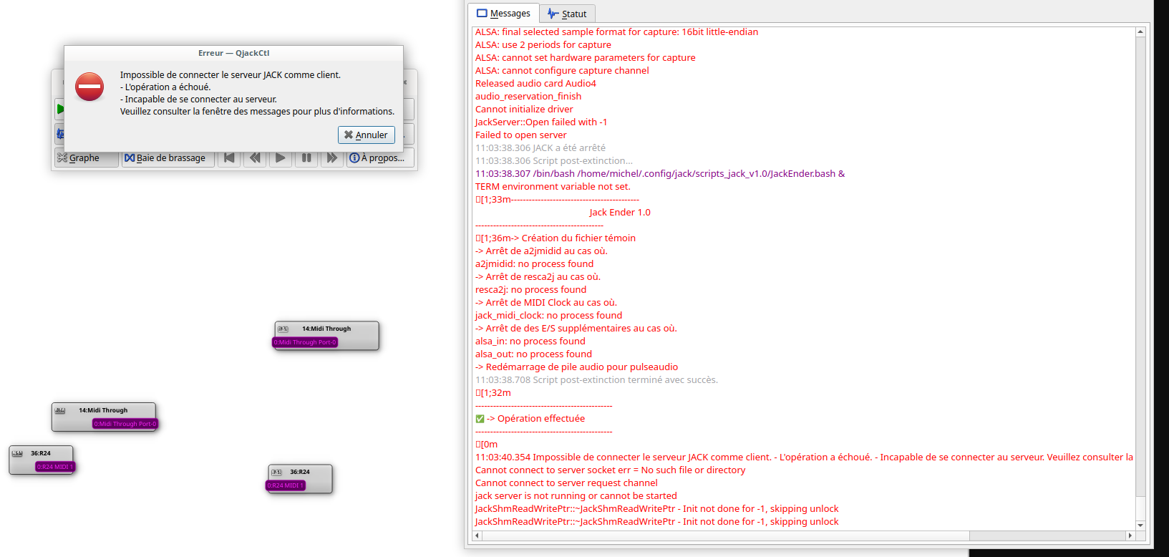Click the 'Jack Ender 1.0' heading line
This screenshot has height=557, width=1169.
tap(620, 213)
